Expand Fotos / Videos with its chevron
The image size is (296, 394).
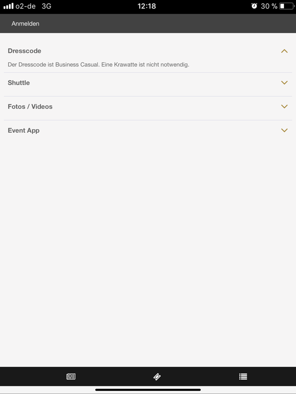click(x=284, y=107)
